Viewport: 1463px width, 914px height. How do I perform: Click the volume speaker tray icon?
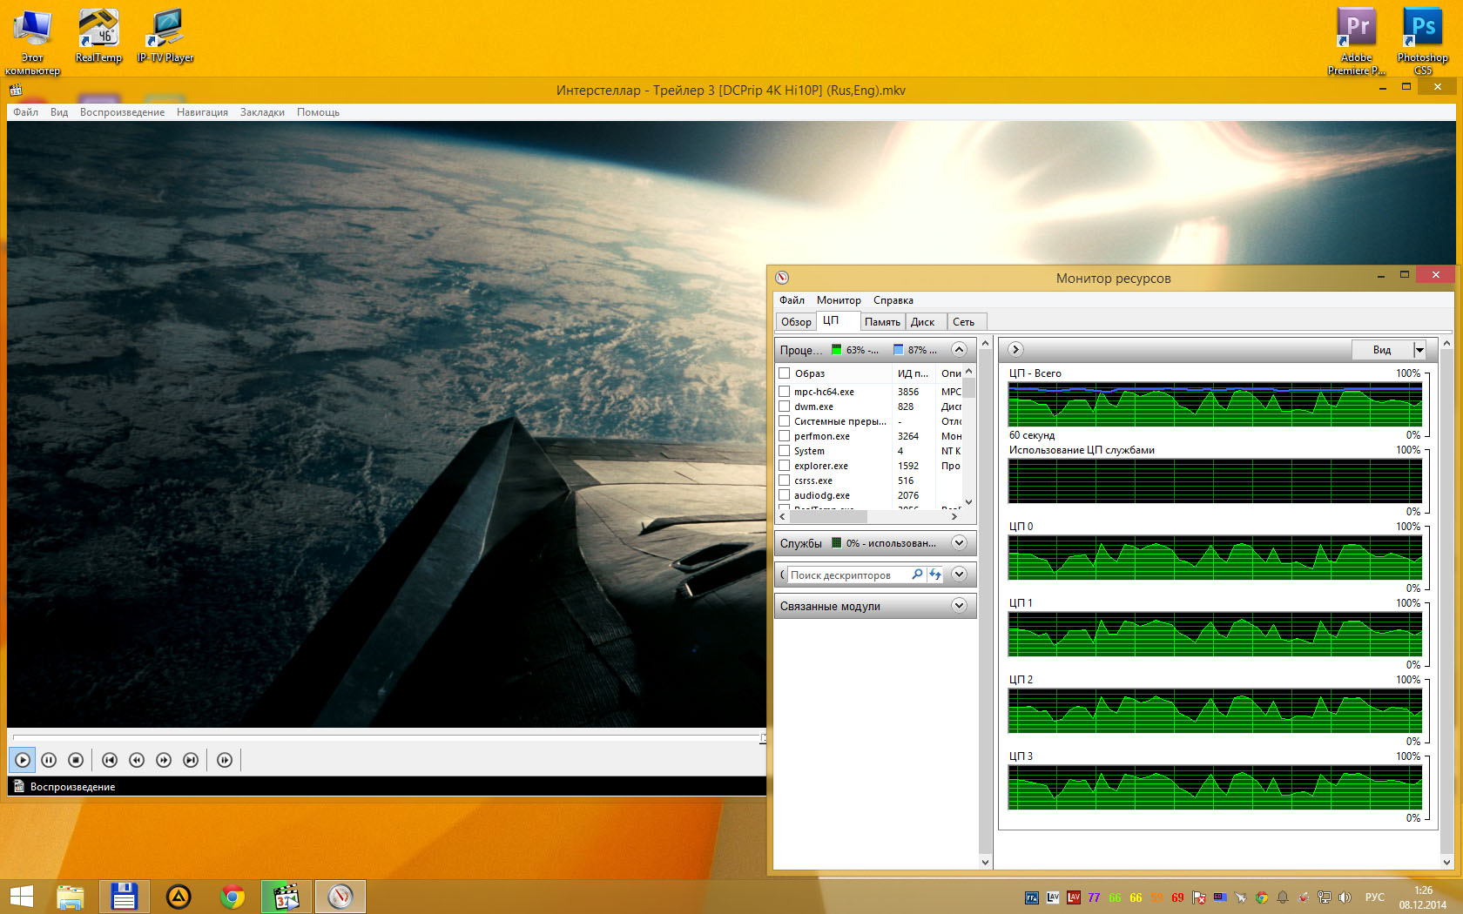(1345, 897)
